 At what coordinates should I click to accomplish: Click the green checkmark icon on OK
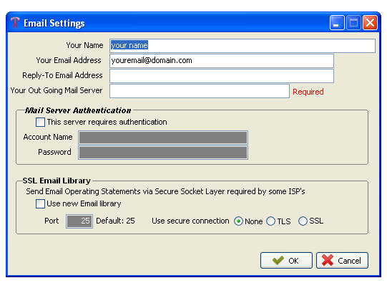pos(278,260)
